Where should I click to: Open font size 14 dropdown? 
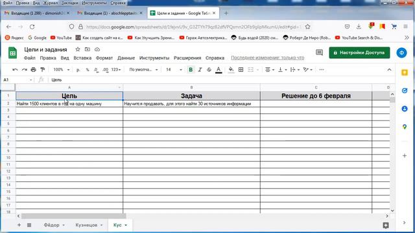(174, 70)
